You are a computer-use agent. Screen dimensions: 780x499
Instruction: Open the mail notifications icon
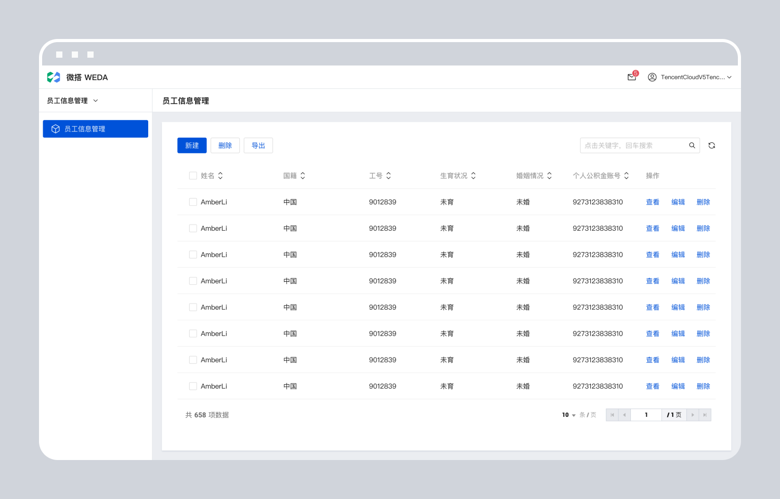632,77
